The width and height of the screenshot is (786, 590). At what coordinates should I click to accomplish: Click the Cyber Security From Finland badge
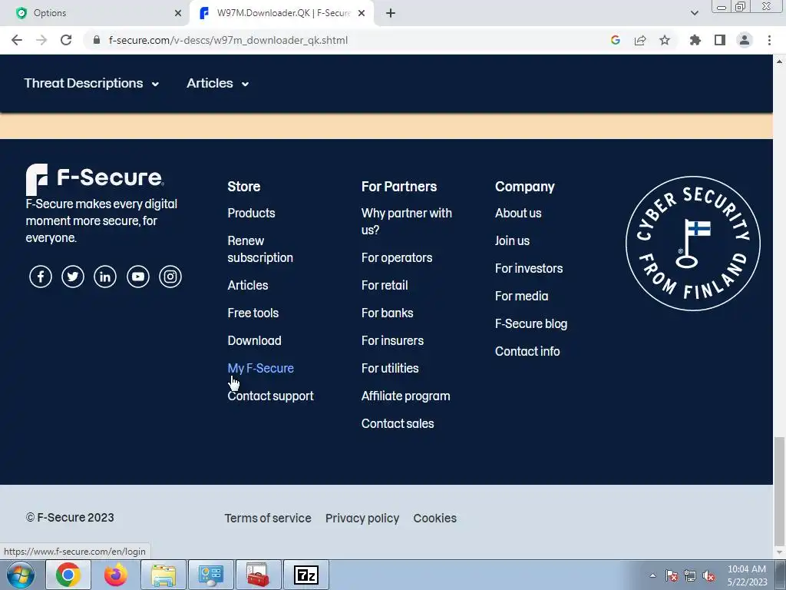pyautogui.click(x=693, y=244)
